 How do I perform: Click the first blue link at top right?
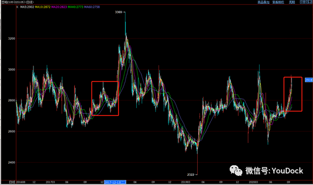[263, 2]
